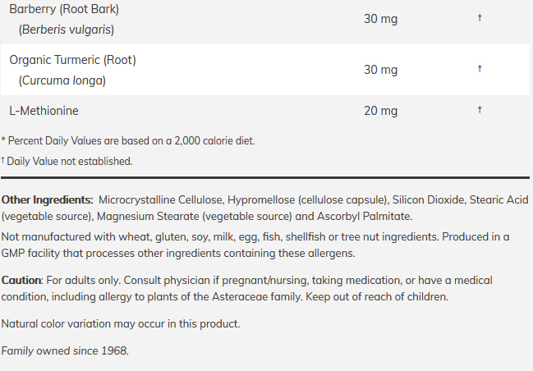Click the Barberry (Root Bark) ingredient name
Screen dimensions: 533x371
[64, 9]
